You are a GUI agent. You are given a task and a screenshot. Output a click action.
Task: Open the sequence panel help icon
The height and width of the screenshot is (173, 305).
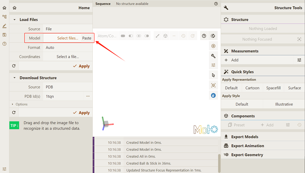216,4
